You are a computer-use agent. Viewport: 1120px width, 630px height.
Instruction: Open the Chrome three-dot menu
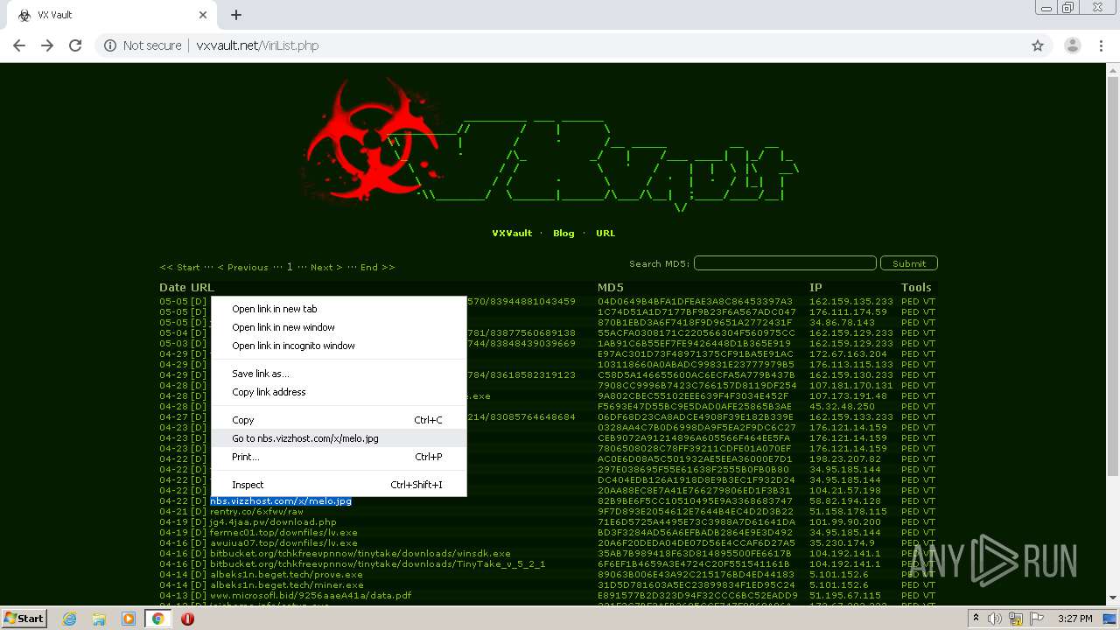click(x=1100, y=45)
